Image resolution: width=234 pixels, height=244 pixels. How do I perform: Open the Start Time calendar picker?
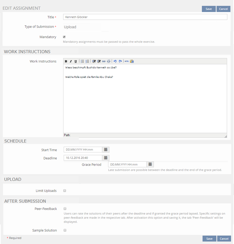tap(106, 150)
